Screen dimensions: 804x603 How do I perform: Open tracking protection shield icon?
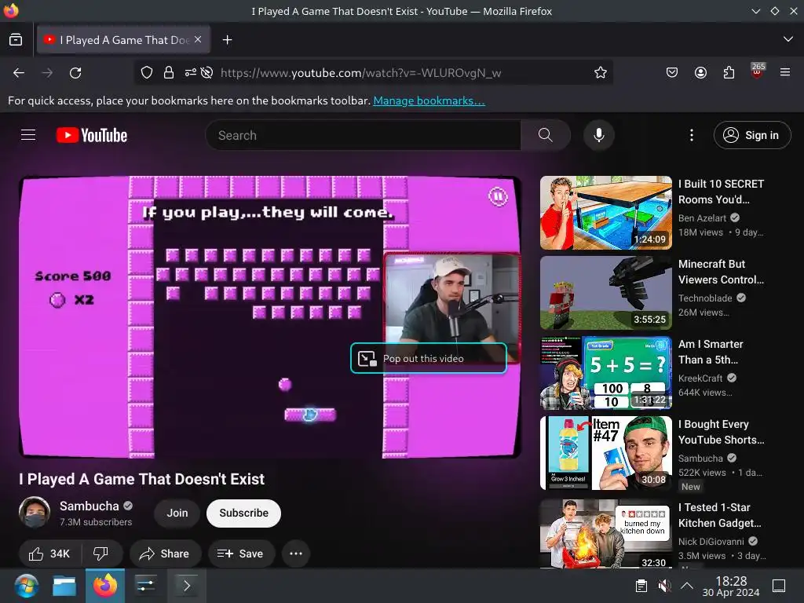147,73
